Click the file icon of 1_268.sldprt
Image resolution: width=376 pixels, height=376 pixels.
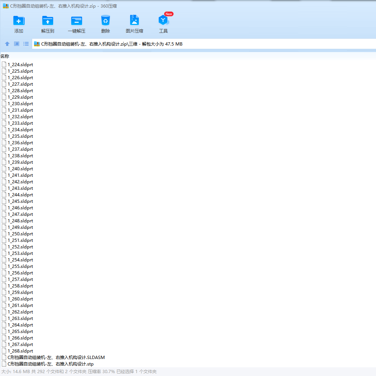pyautogui.click(x=4, y=351)
